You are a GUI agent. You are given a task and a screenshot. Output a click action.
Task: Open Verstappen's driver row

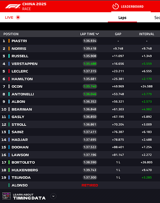80,64
